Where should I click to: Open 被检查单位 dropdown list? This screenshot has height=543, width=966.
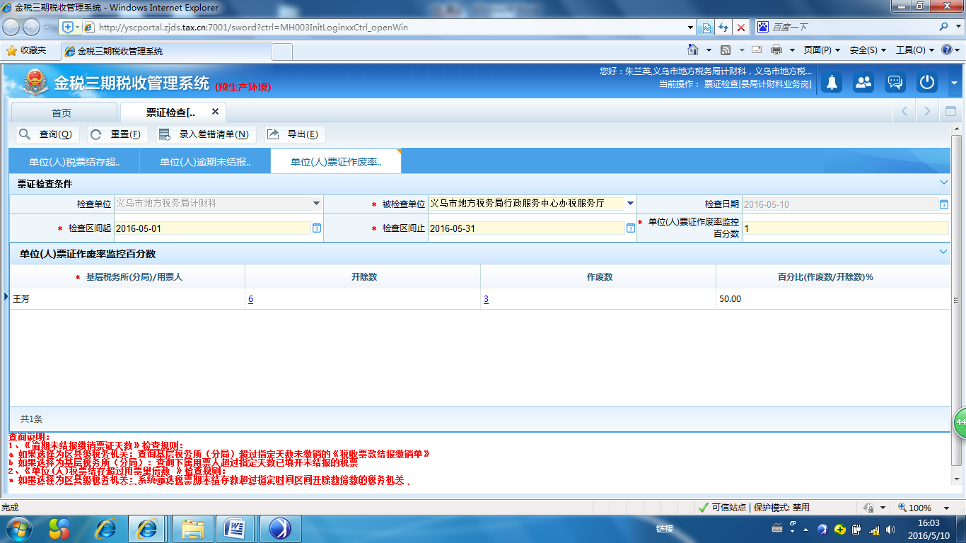coord(630,204)
